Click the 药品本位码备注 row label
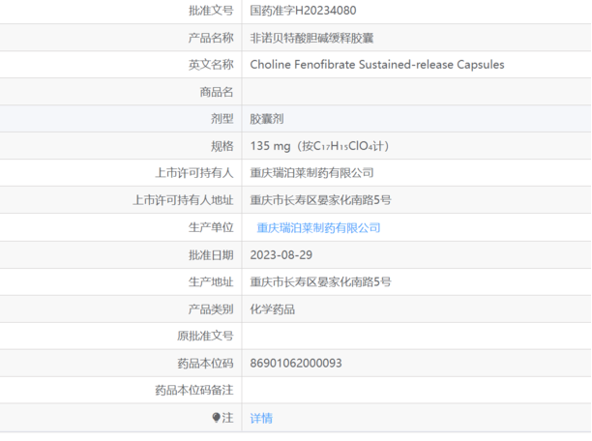Screen dimensions: 592x441 [193, 391]
